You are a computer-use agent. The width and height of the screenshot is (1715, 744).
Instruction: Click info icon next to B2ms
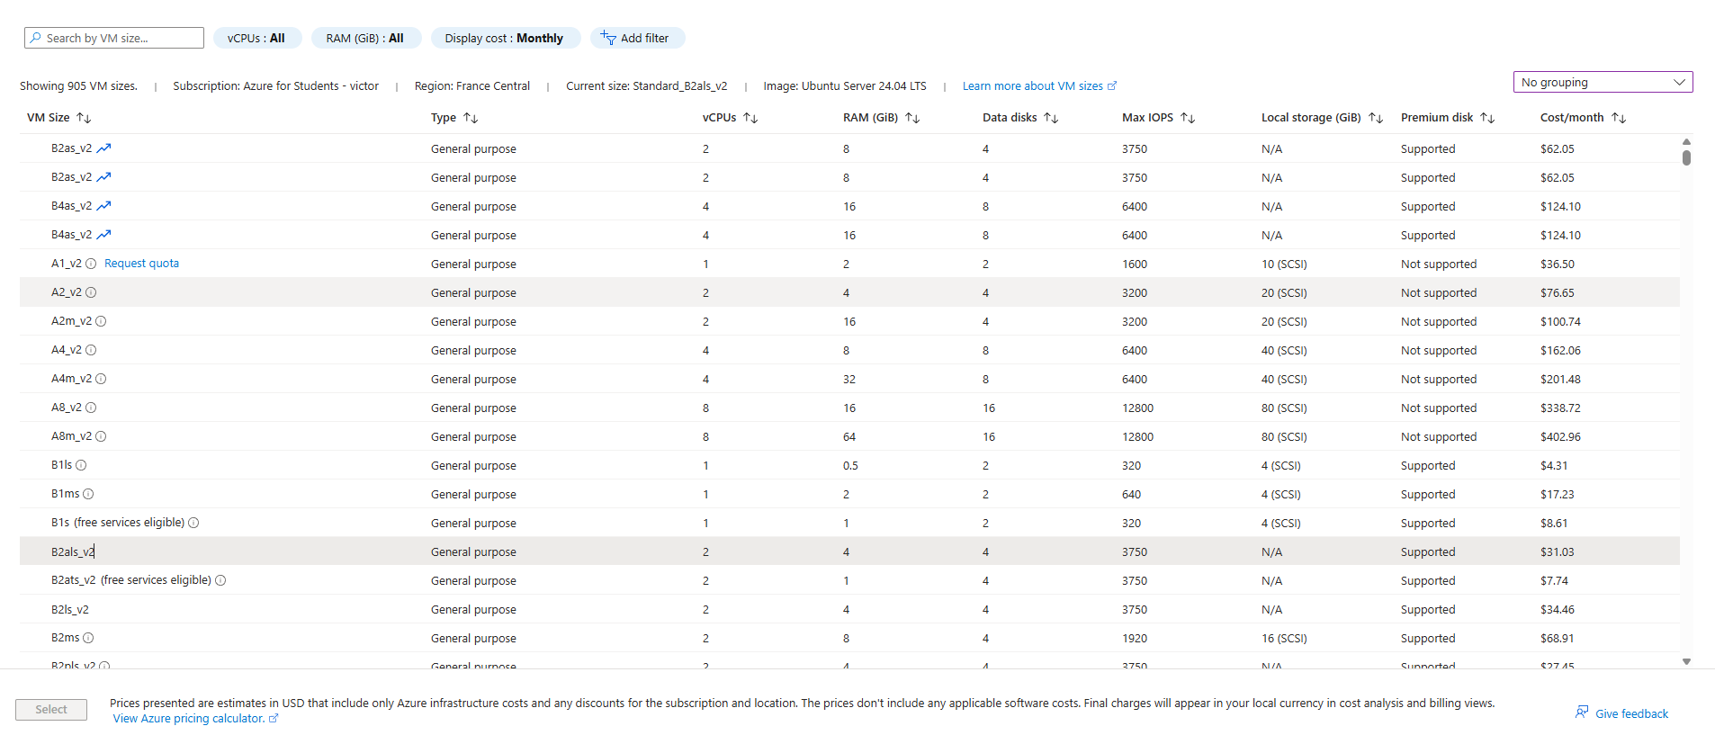click(x=88, y=638)
